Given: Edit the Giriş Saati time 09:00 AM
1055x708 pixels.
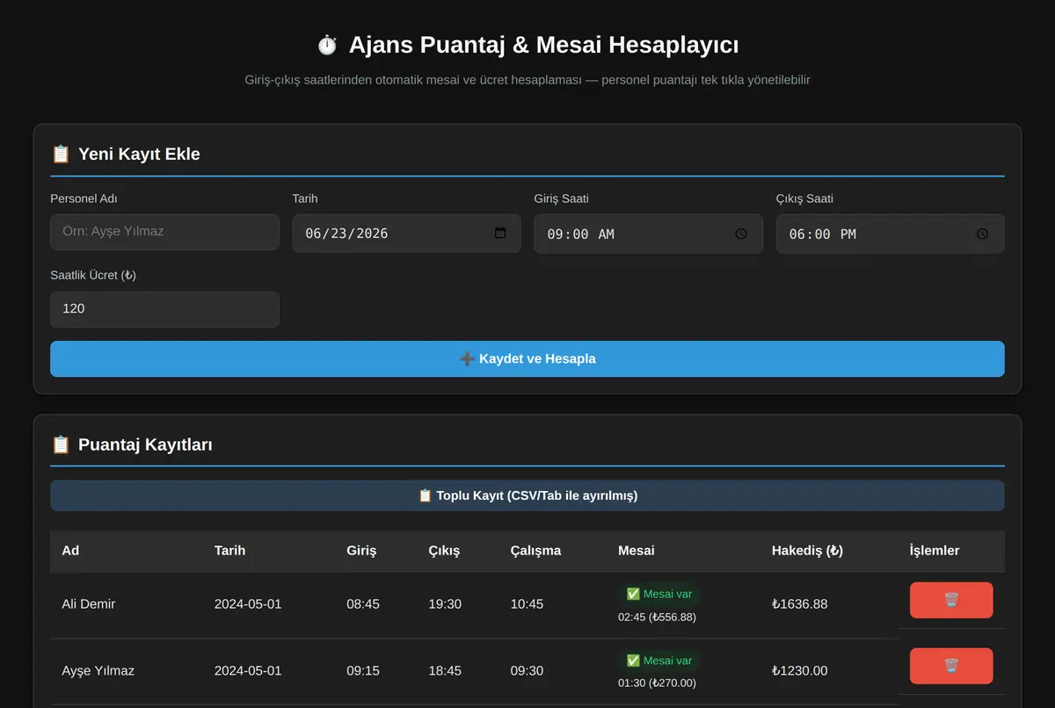Looking at the screenshot, I should tap(648, 234).
